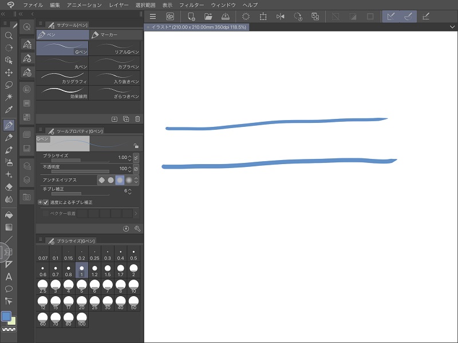This screenshot has height=343, width=458.
Task: Select the Blend tool
Action: [9, 200]
